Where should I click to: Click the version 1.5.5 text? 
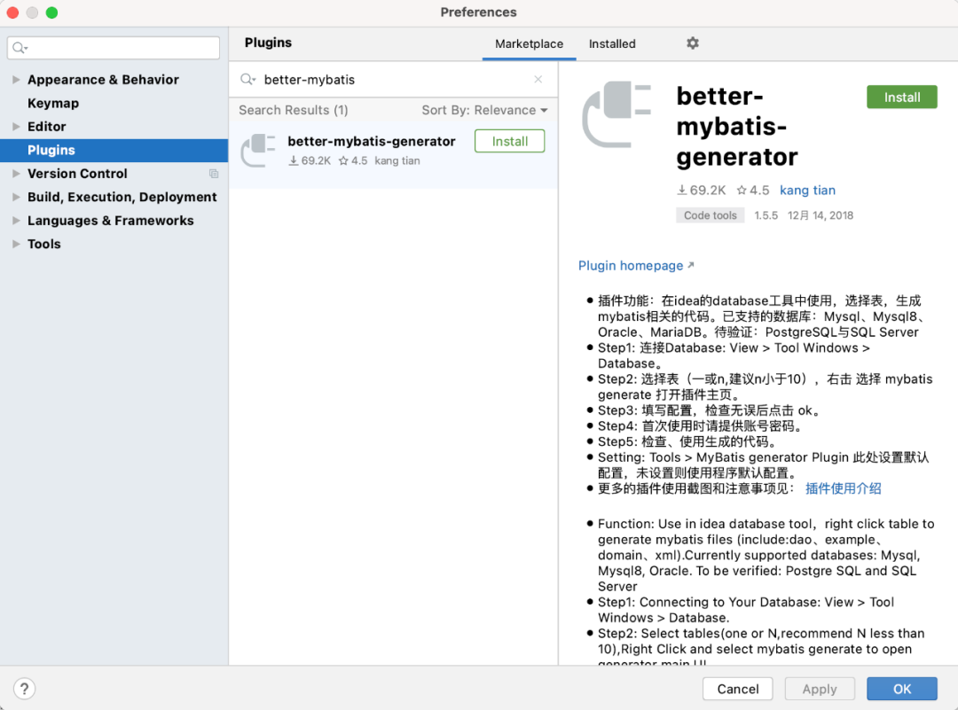766,215
